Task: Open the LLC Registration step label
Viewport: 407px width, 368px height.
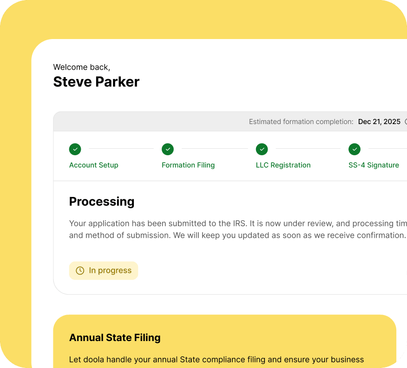Action: pos(283,165)
